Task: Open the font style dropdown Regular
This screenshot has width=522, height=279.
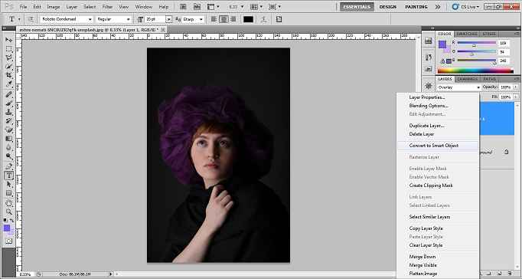Action: coord(113,19)
